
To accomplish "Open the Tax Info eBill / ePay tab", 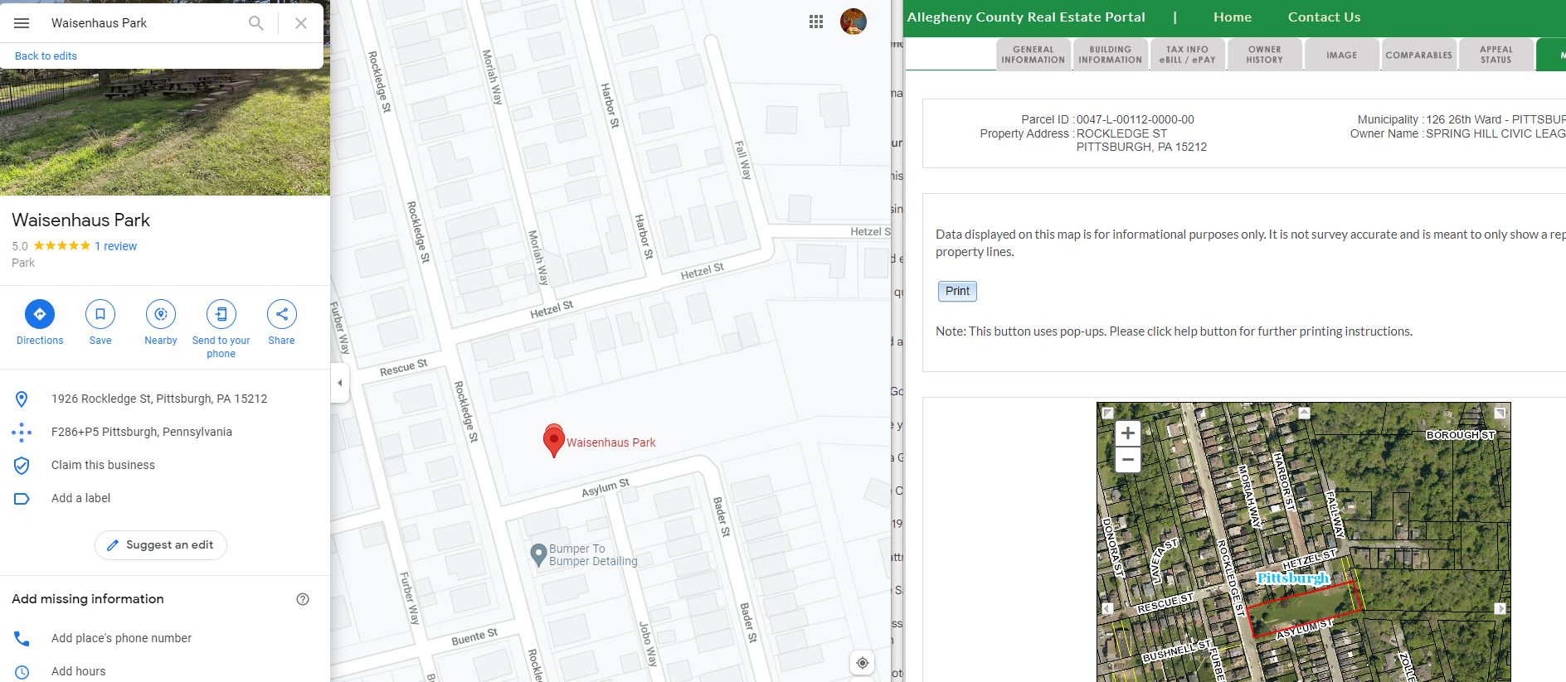I will click(1187, 55).
